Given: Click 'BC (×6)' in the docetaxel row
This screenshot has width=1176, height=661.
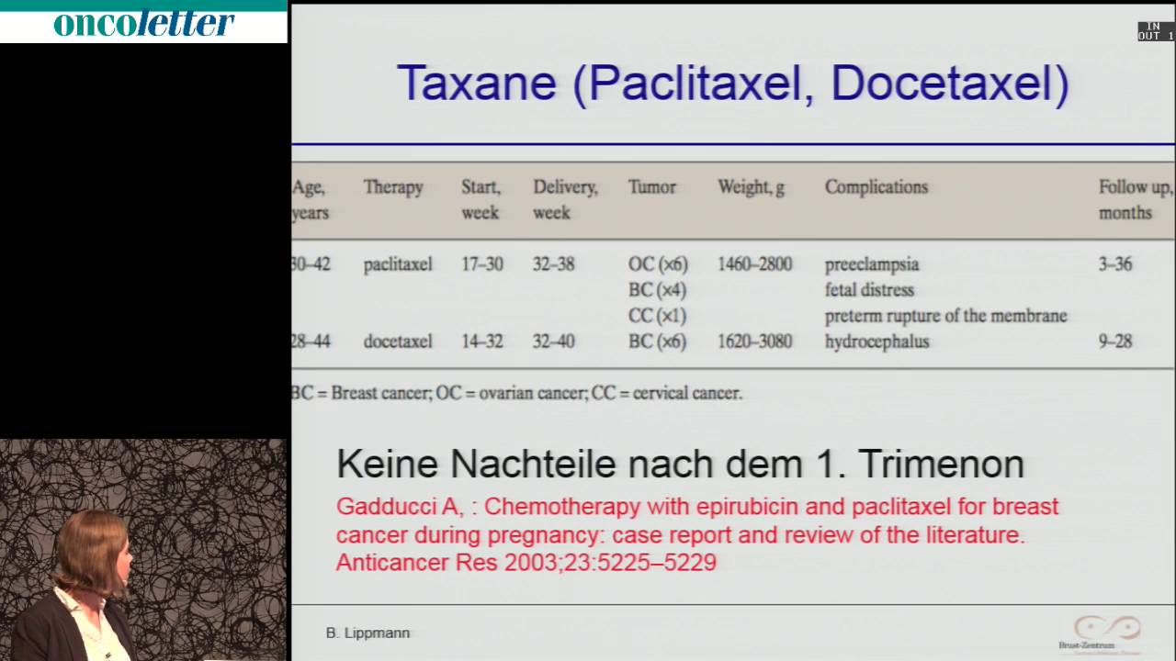Looking at the screenshot, I should [x=658, y=342].
